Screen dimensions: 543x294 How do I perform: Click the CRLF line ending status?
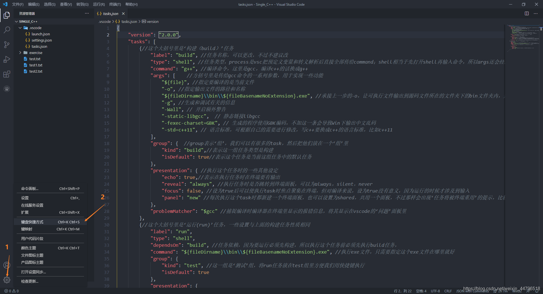448,291
